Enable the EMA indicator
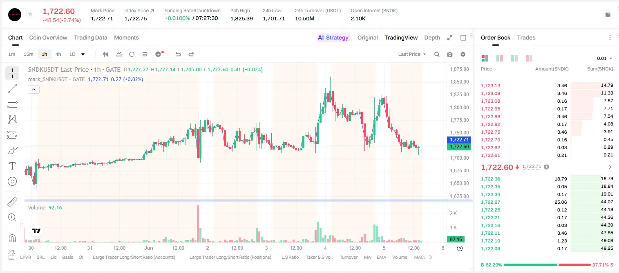This screenshot has width=619, height=273. [381, 257]
